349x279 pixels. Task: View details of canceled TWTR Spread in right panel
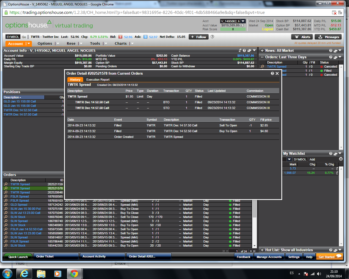262,66
